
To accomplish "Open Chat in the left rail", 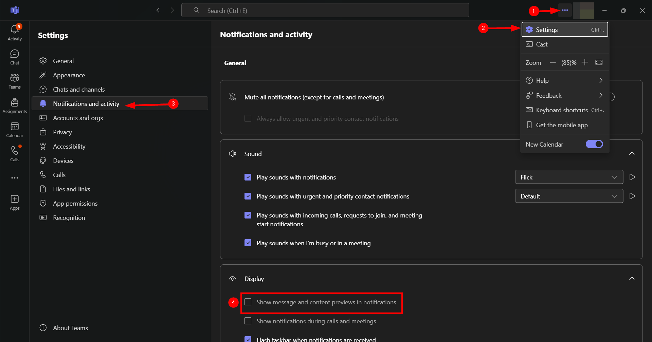I will pyautogui.click(x=15, y=54).
